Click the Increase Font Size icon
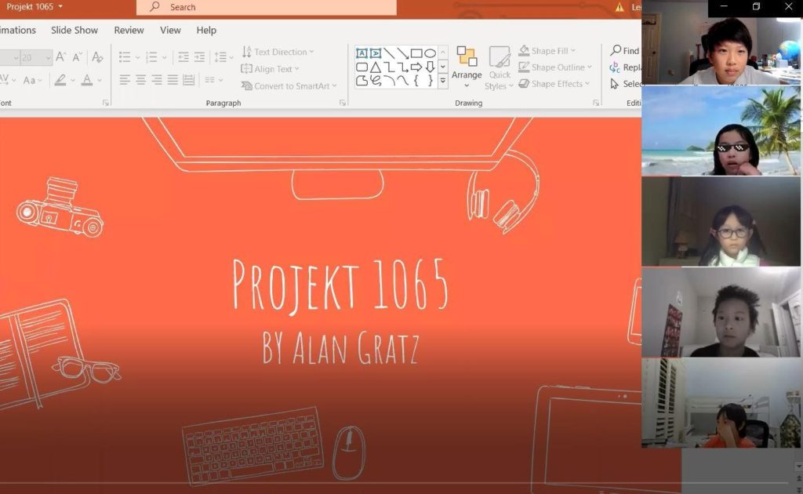The height and width of the screenshot is (494, 803). (60, 56)
